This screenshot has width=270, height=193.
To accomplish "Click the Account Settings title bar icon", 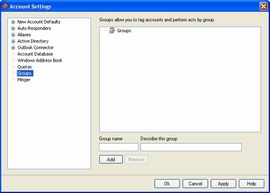I will [5, 6].
